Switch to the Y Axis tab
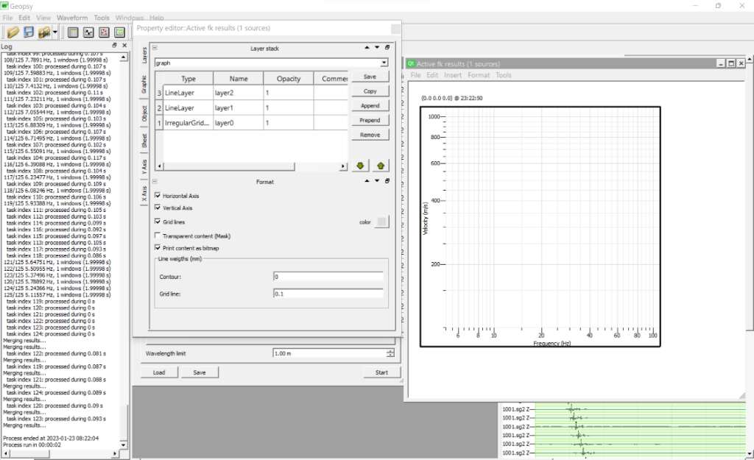 pyautogui.click(x=144, y=168)
